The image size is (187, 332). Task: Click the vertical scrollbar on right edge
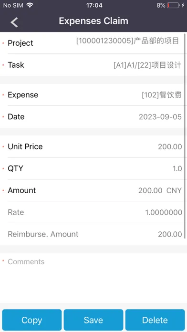click(x=185, y=135)
